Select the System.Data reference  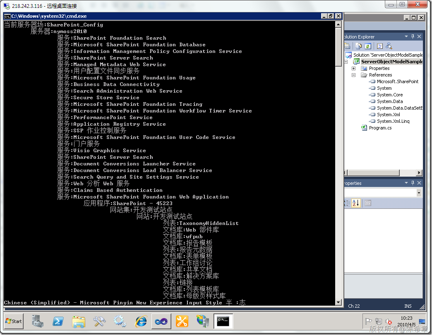(389, 101)
